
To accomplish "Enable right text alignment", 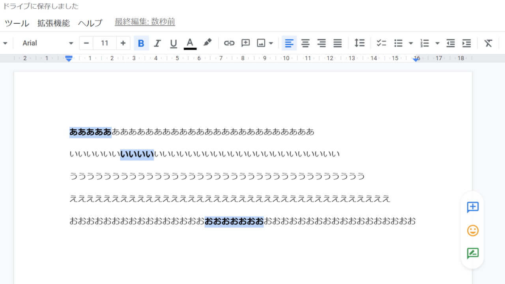I will coord(321,43).
